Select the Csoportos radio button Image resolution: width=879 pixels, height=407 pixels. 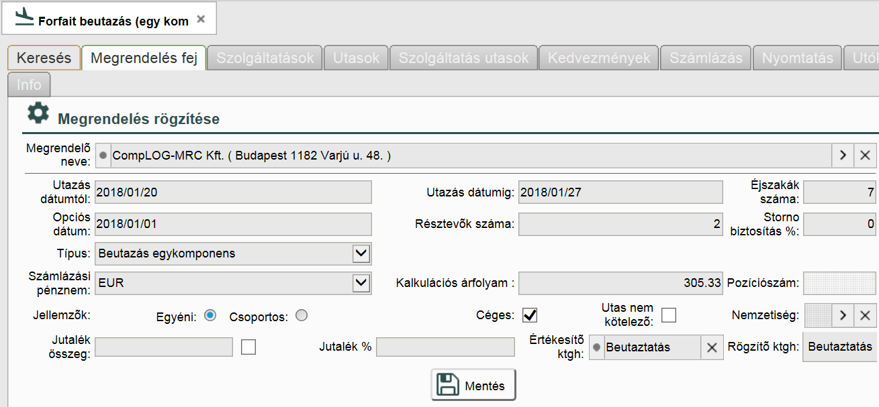[x=302, y=315]
